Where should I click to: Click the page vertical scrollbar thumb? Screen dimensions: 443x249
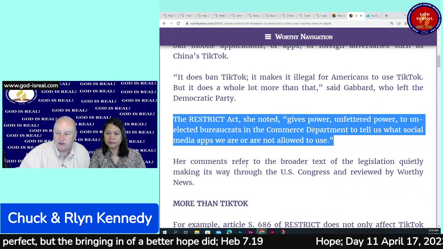pos(439,62)
